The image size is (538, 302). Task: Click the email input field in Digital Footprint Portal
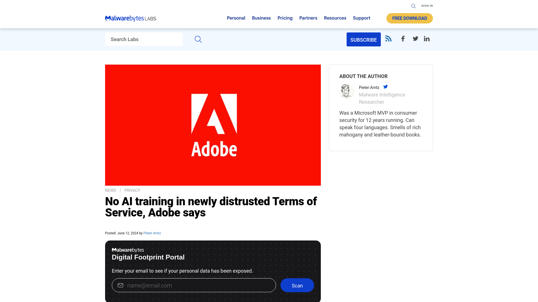click(x=194, y=285)
